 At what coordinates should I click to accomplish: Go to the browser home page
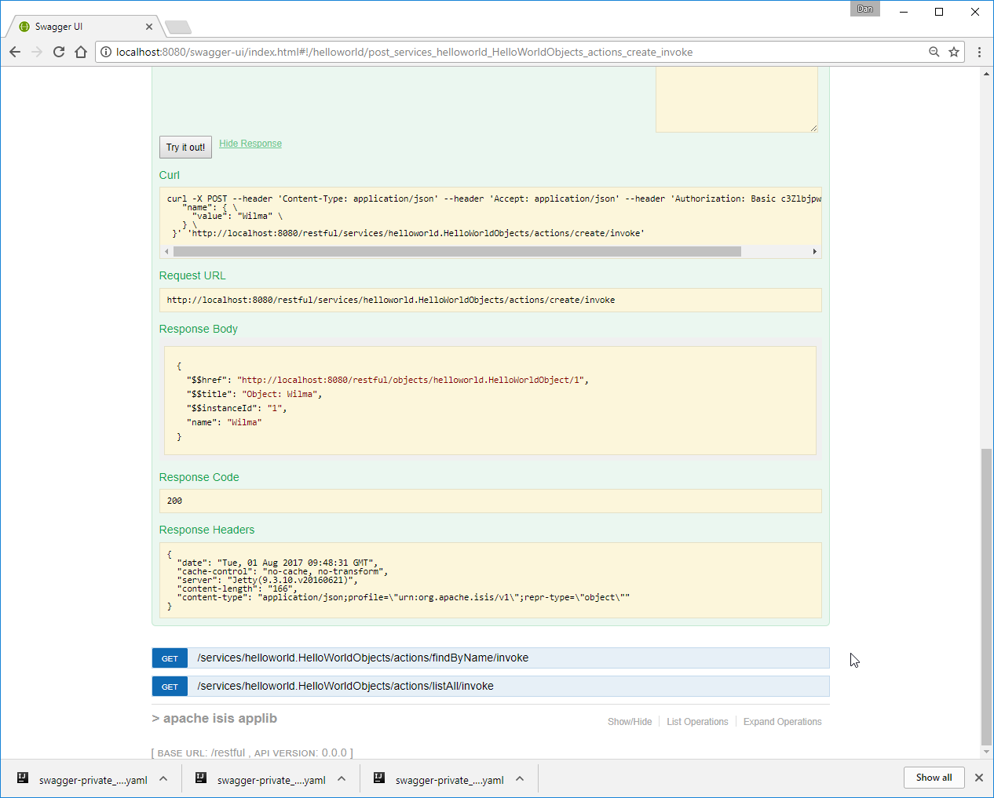[x=81, y=52]
